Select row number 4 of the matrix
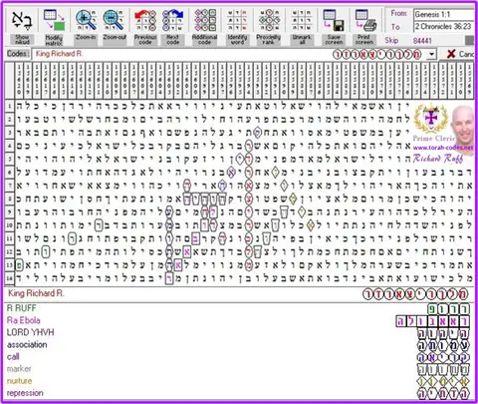478x404 pixels. (10, 147)
